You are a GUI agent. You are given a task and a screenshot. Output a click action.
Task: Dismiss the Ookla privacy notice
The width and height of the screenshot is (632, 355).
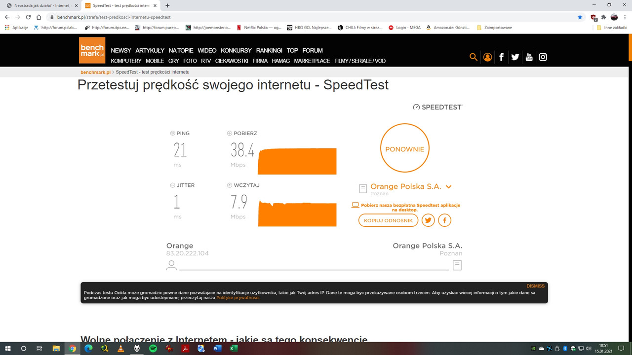[x=535, y=286]
